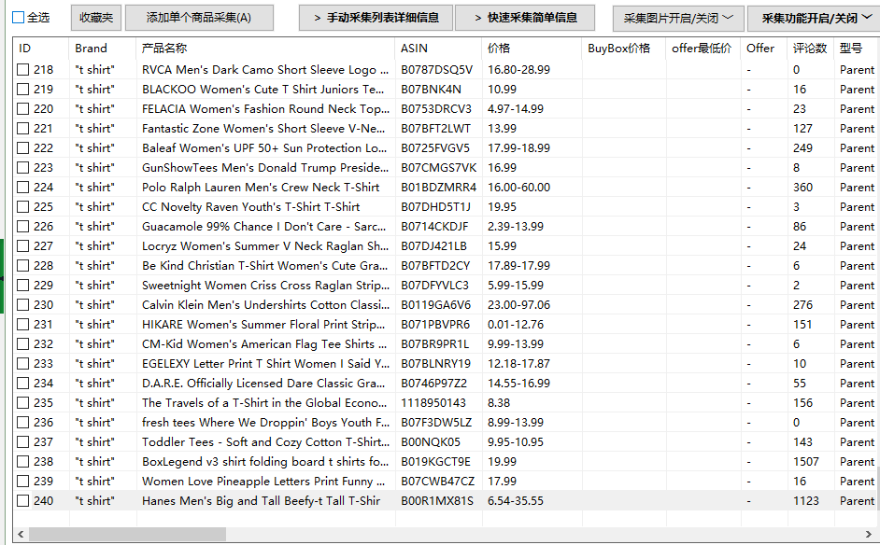The width and height of the screenshot is (880, 545).
Task: Sort by the ASIN column header
Action: coord(438,49)
